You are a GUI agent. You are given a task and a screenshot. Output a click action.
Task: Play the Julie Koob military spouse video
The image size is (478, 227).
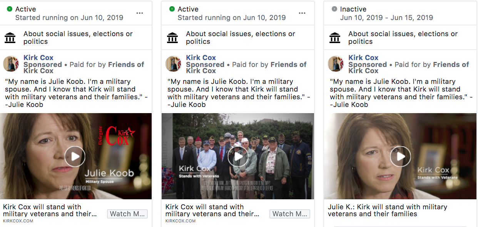coord(75,156)
